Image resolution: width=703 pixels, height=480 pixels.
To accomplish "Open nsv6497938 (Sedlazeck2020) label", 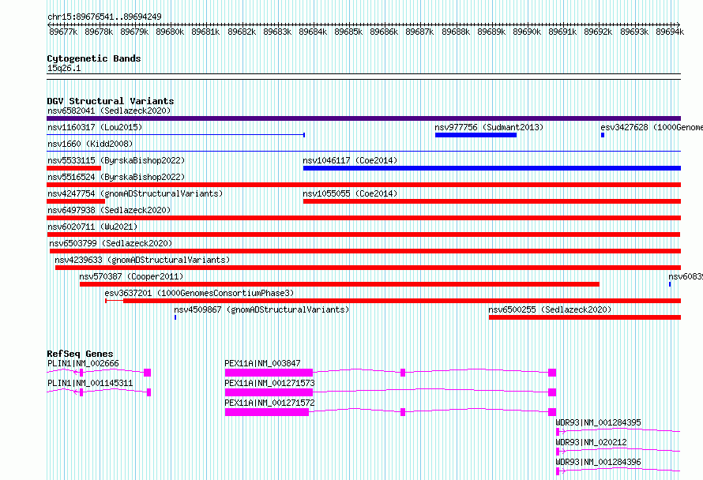I will tap(109, 210).
